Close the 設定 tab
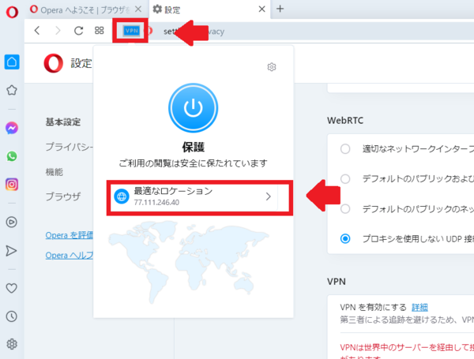Viewport: 474px width, 359px height. coord(261,9)
